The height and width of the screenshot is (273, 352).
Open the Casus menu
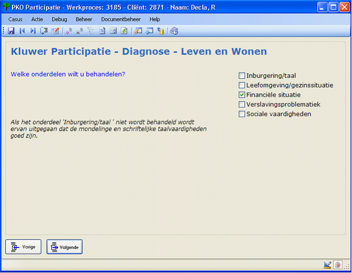click(15, 19)
